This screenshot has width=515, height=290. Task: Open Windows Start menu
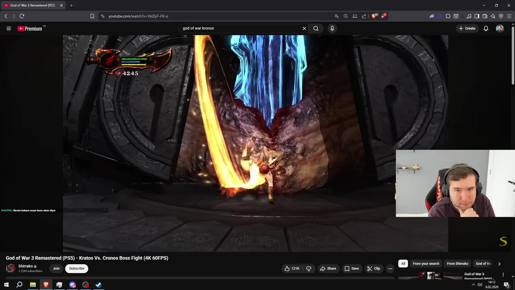pyautogui.click(x=6, y=285)
